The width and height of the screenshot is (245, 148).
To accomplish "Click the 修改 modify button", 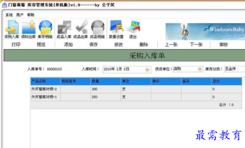I will tap(118, 45).
